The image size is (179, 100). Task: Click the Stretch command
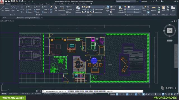pyautogui.click(x=29, y=12)
